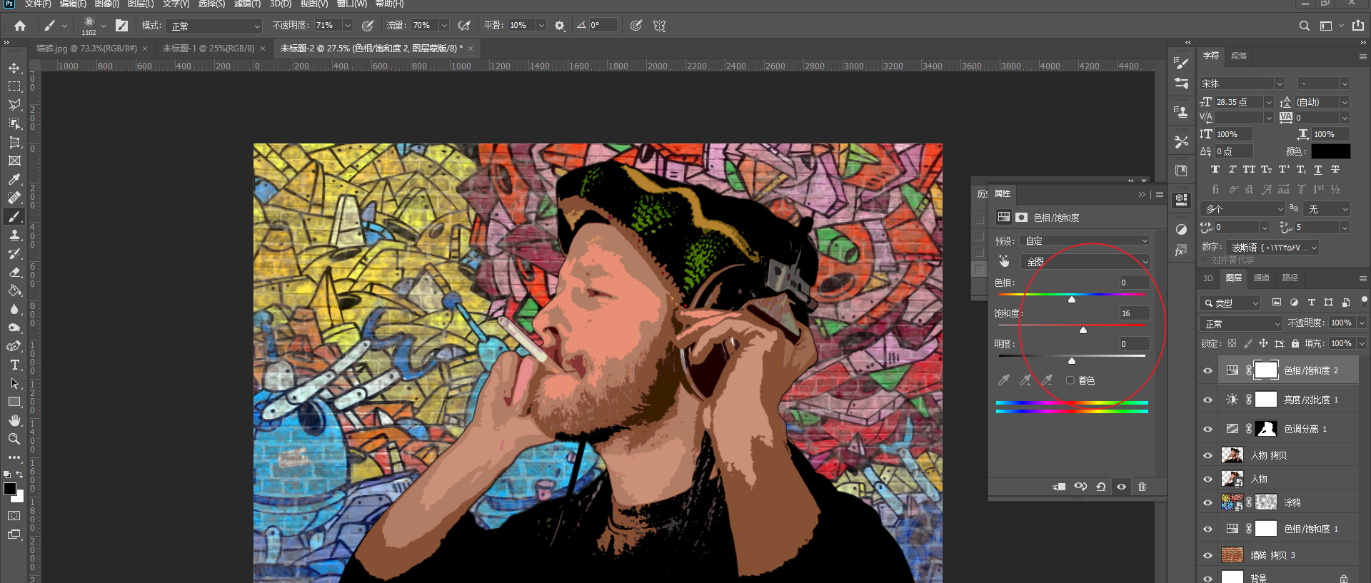
Task: Select the Hand tool
Action: point(14,420)
